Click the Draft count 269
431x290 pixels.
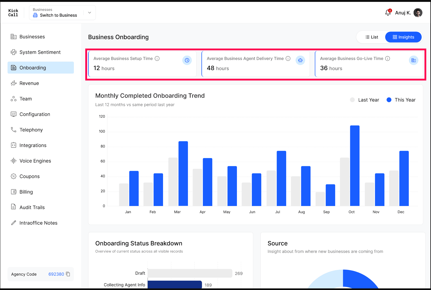point(239,273)
